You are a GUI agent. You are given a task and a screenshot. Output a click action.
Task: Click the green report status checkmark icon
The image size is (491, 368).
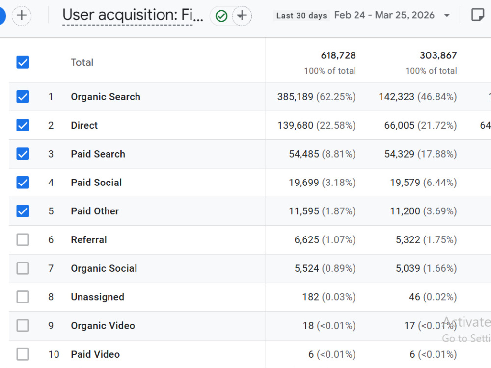[x=221, y=16]
